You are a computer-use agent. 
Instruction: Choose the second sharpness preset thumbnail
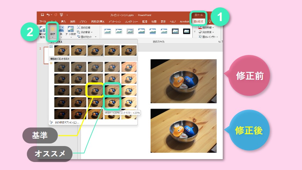[79, 50]
